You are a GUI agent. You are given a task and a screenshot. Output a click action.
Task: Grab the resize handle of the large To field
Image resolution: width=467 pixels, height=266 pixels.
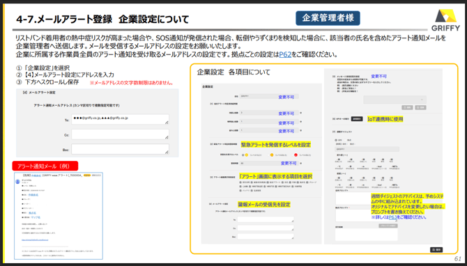(x=167, y=123)
